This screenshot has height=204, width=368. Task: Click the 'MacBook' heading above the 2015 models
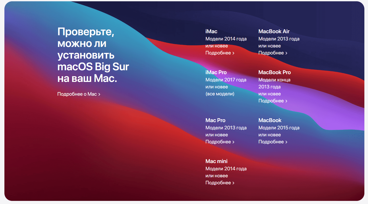pos(270,120)
